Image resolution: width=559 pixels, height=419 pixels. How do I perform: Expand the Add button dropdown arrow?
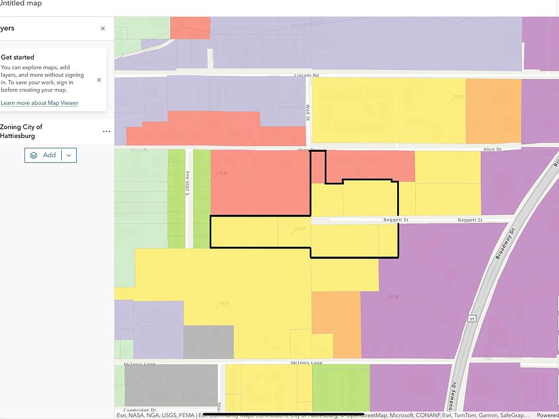pos(69,155)
